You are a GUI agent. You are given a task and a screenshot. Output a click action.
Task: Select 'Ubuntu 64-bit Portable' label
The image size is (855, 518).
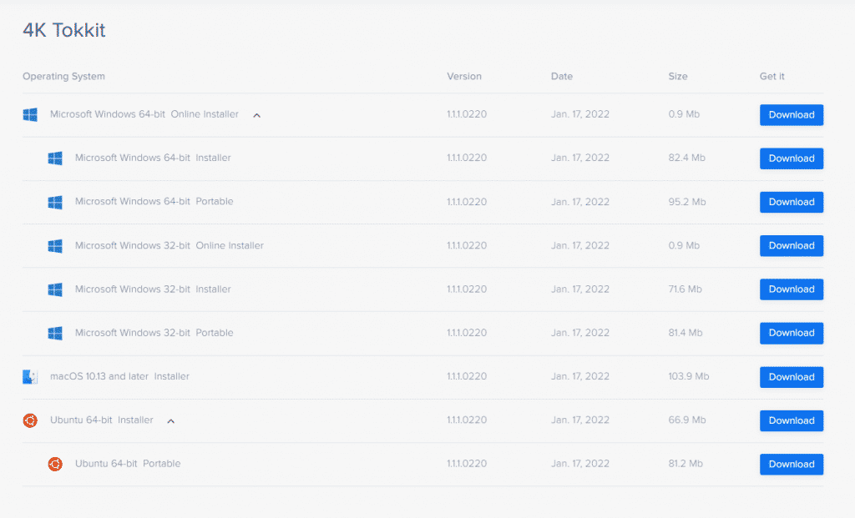coord(128,464)
